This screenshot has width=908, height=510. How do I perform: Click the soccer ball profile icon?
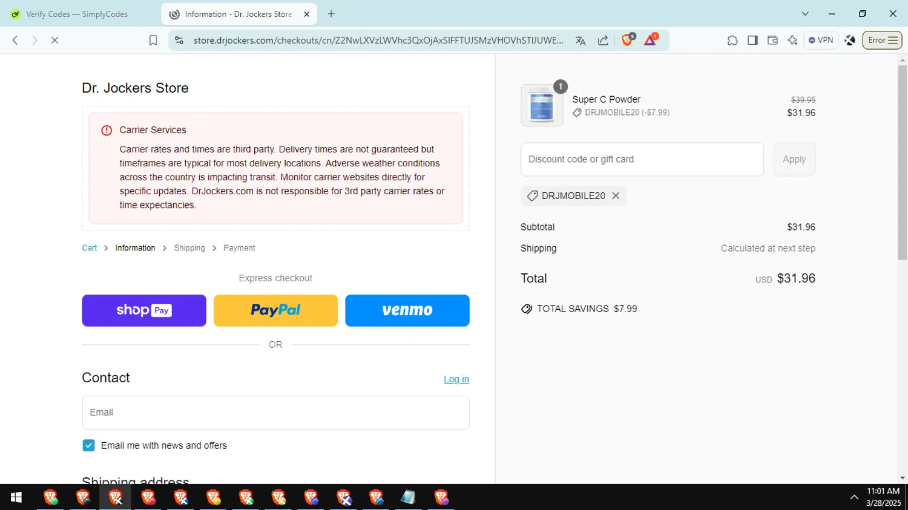pyautogui.click(x=850, y=40)
